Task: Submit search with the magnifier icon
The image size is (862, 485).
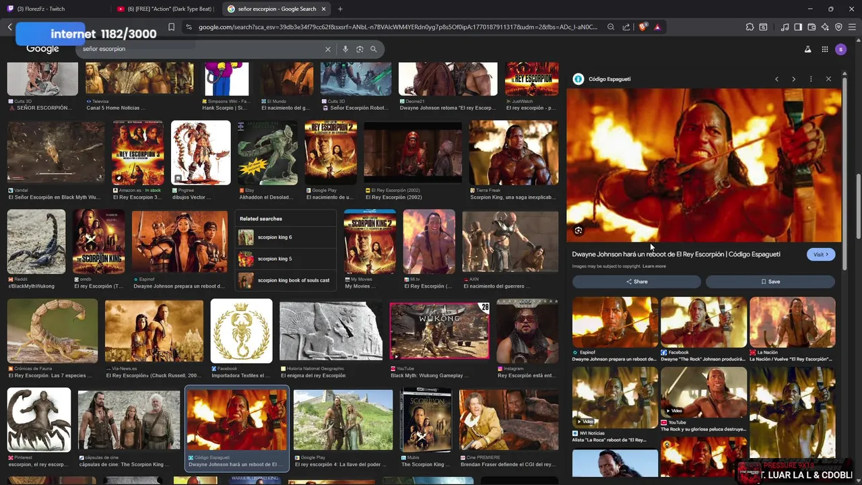Action: (374, 49)
